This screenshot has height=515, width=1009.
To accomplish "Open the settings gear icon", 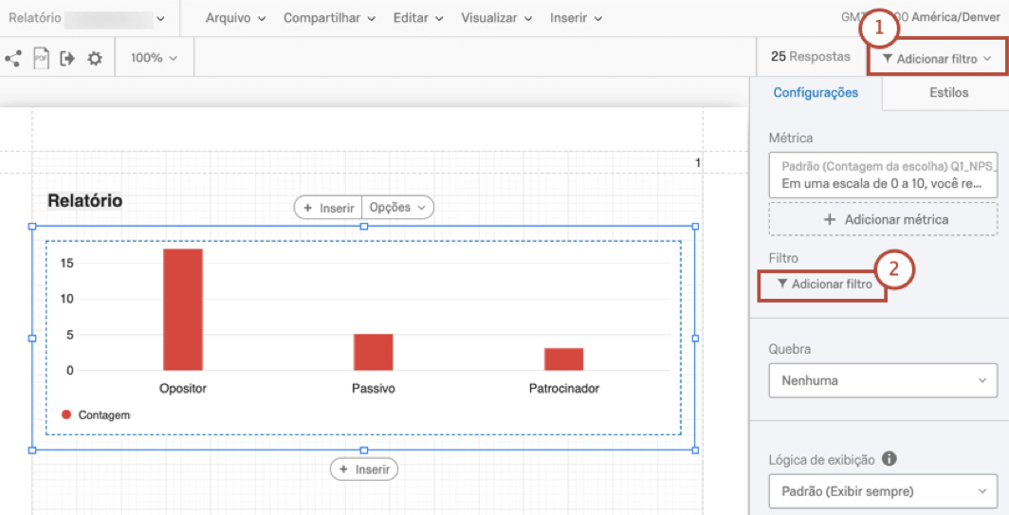I will 95,59.
